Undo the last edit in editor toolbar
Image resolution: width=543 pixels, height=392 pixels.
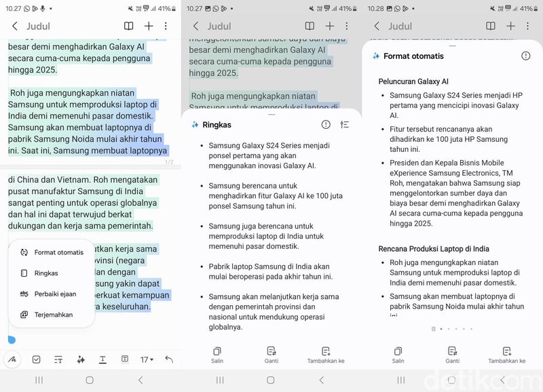[x=169, y=359]
